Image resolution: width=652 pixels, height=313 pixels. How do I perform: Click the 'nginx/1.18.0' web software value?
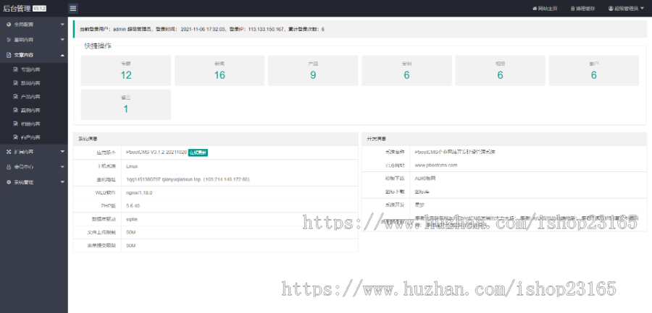pyautogui.click(x=139, y=192)
